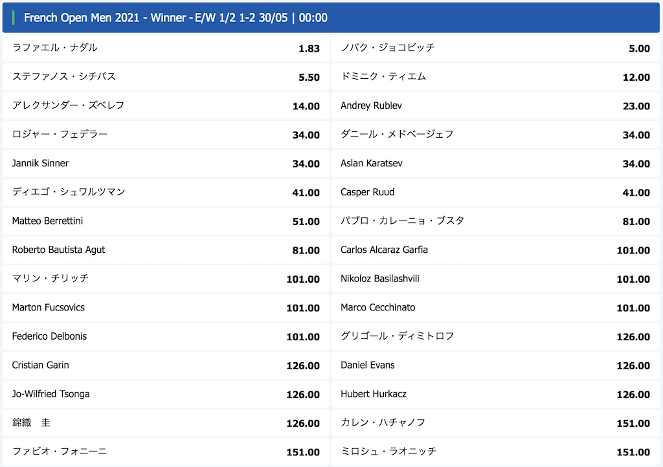Screen dimensions: 663x467
Task: Add Cristian Garin to betslip
Action: (166, 365)
